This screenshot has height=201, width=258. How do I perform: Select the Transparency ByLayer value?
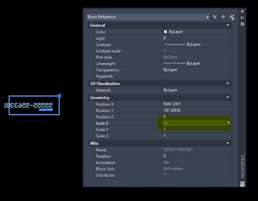(x=197, y=70)
